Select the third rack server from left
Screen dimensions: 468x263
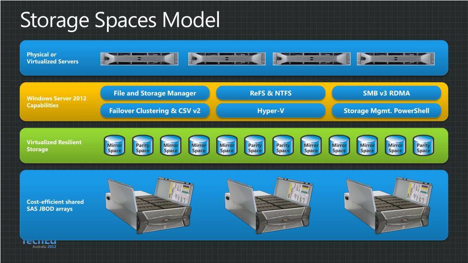click(312, 59)
